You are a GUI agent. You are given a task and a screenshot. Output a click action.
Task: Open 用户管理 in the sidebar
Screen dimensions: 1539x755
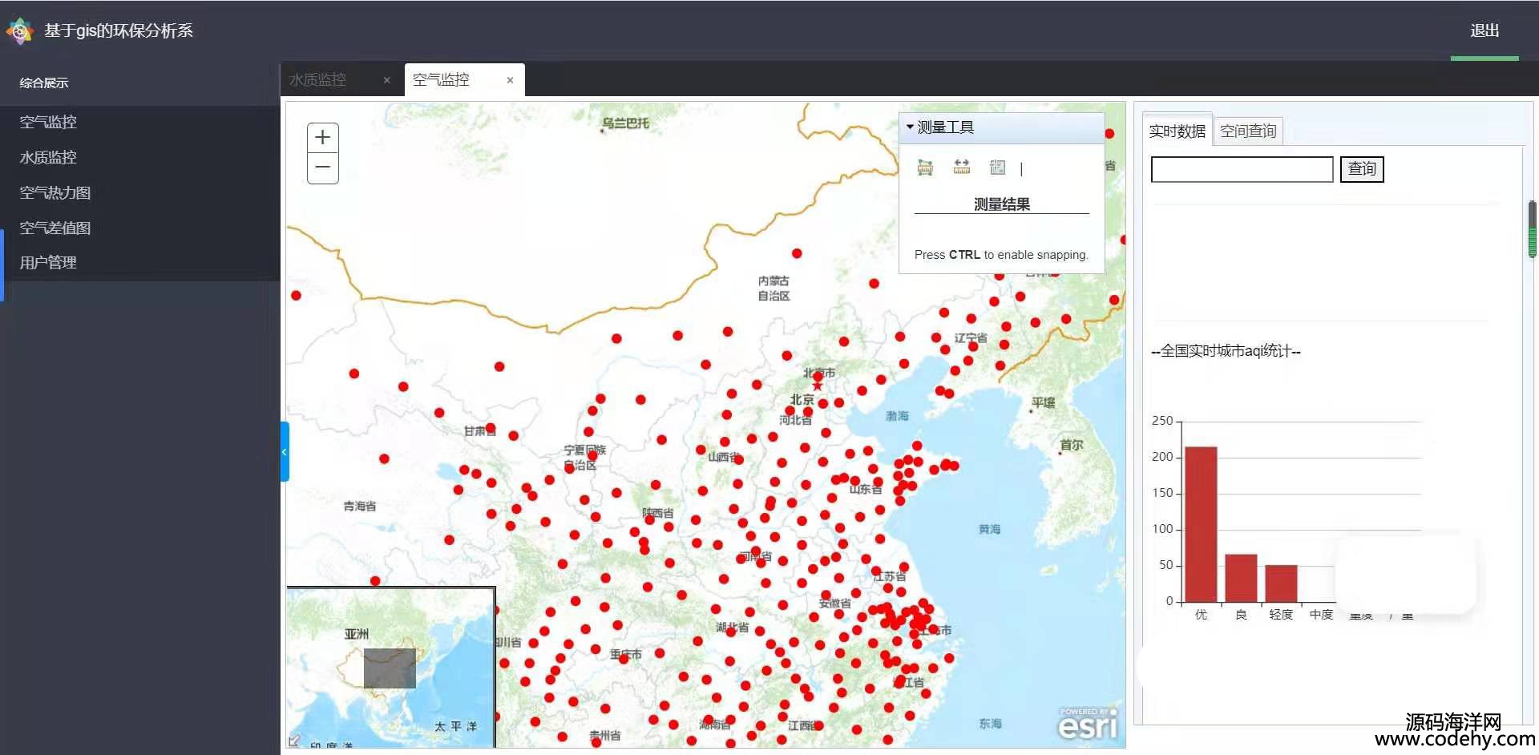click(x=48, y=262)
